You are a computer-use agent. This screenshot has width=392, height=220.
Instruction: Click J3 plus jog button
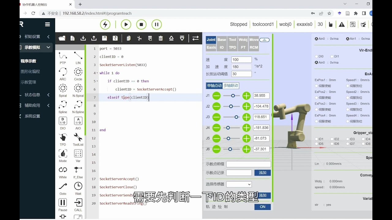tap(247, 117)
